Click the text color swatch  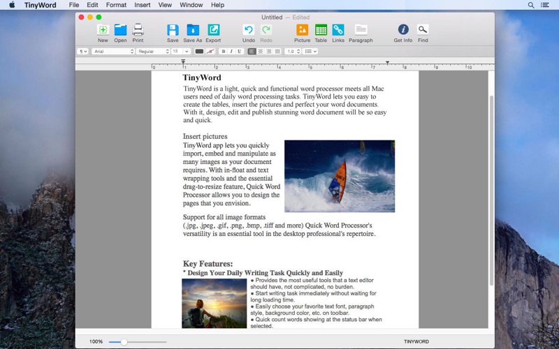[199, 52]
